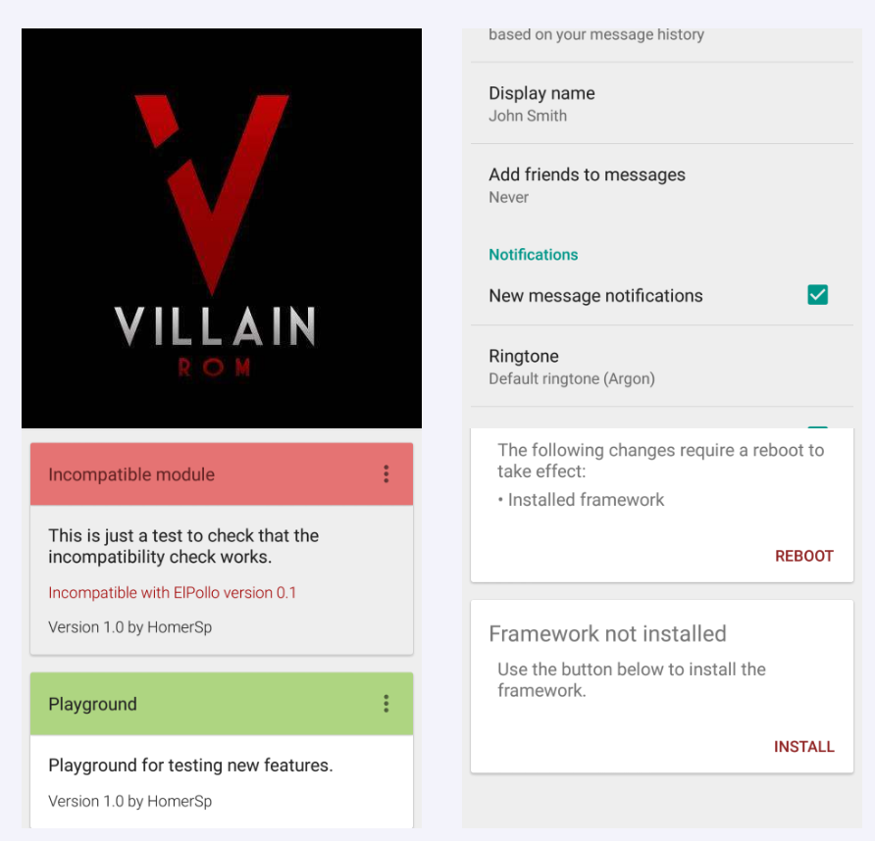Click the red V Villain ROM logo
875x841 pixels.
[211, 194]
